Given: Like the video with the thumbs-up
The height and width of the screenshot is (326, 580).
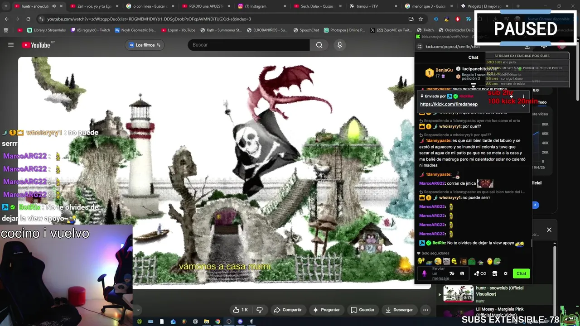Looking at the screenshot, I should 241,310.
